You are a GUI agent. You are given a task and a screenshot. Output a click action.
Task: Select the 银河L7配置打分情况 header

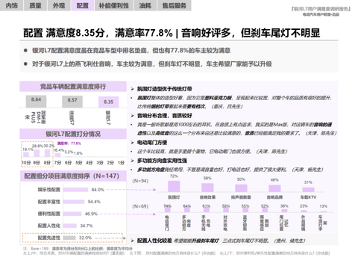[73, 134]
